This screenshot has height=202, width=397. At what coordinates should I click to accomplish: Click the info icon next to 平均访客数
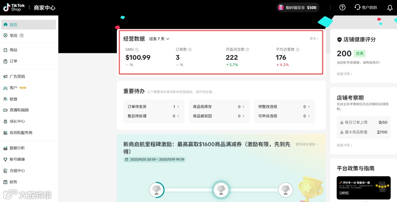(298, 50)
